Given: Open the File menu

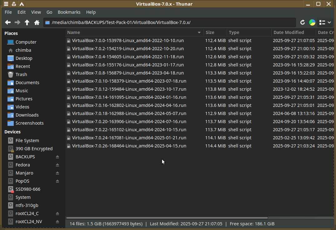Looking at the screenshot, I should pyautogui.click(x=8, y=12).
